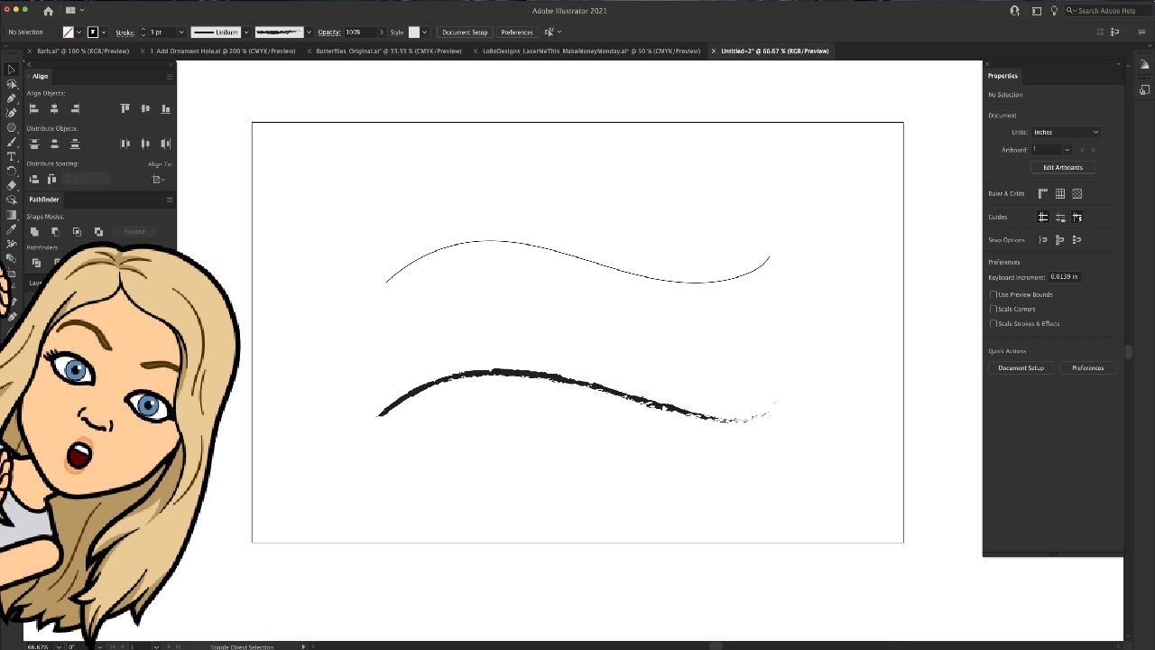Click Horizontal Align Center icon
1155x650 pixels.
tap(54, 108)
